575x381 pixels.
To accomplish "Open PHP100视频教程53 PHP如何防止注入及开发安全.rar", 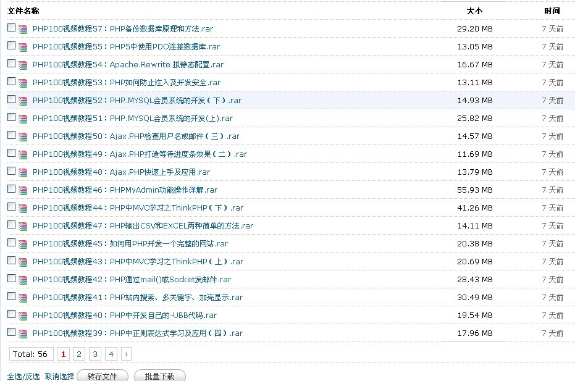I will 127,83.
